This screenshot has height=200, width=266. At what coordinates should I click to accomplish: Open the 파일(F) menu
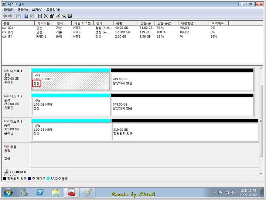8,10
